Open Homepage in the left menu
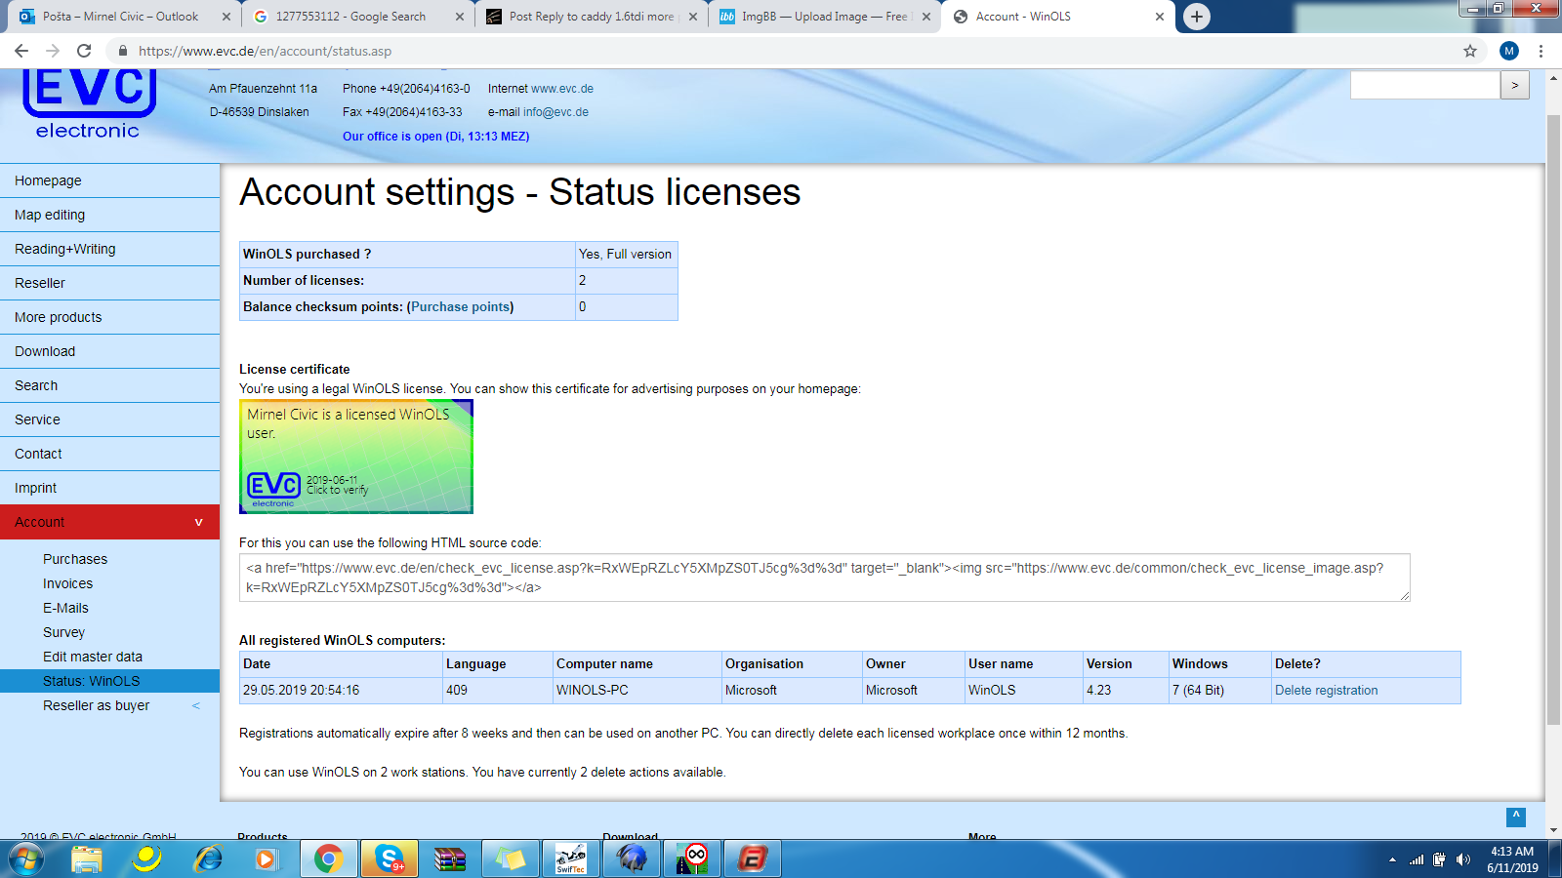 110,180
